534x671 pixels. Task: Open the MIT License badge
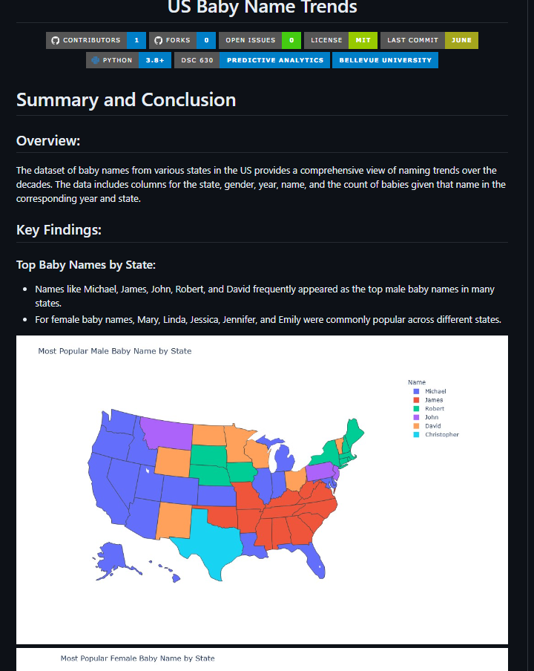pos(340,40)
